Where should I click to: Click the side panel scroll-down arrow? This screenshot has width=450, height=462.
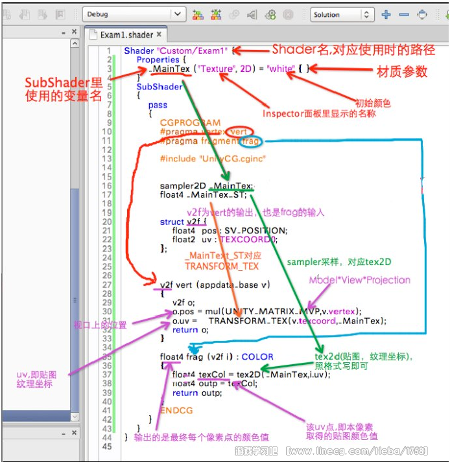pyautogui.click(x=75, y=417)
